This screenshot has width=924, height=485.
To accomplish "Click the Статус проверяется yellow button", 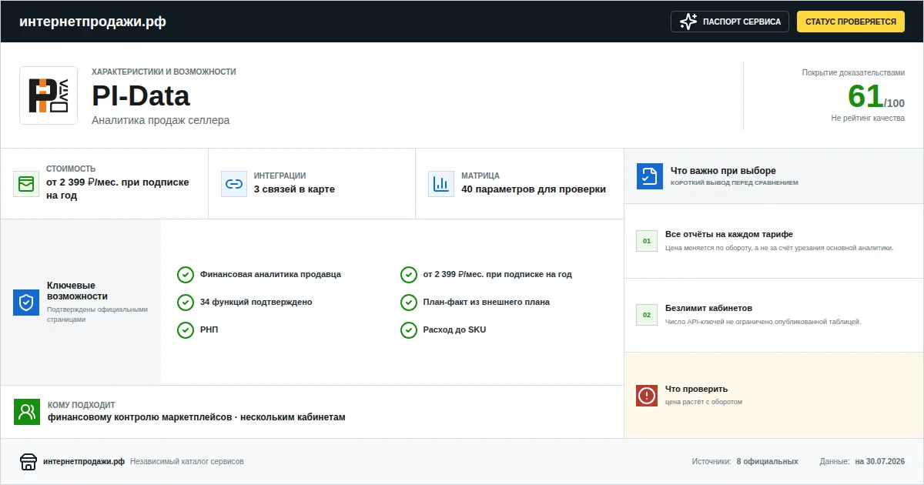I will click(x=851, y=22).
